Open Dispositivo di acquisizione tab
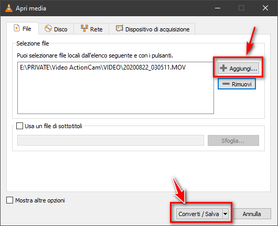 pyautogui.click(x=152, y=29)
